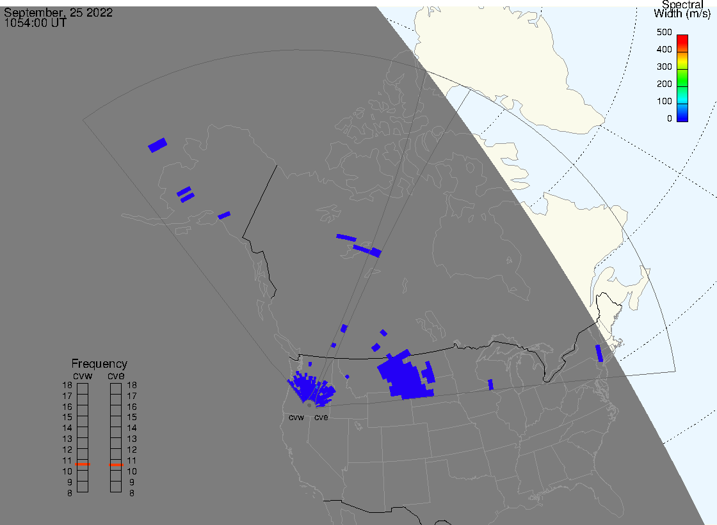Screen dimensions: 717x525
Task: Select the 200 value on color scale
Action: pos(664,84)
